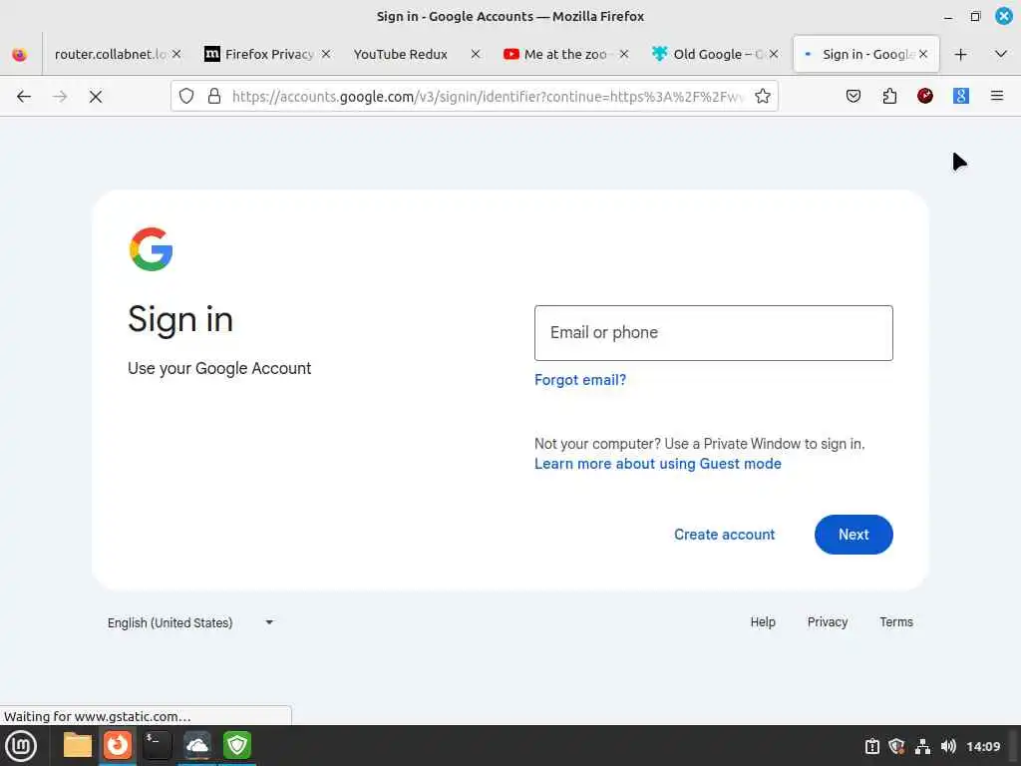Close the YouTube Redux tab

[476, 54]
